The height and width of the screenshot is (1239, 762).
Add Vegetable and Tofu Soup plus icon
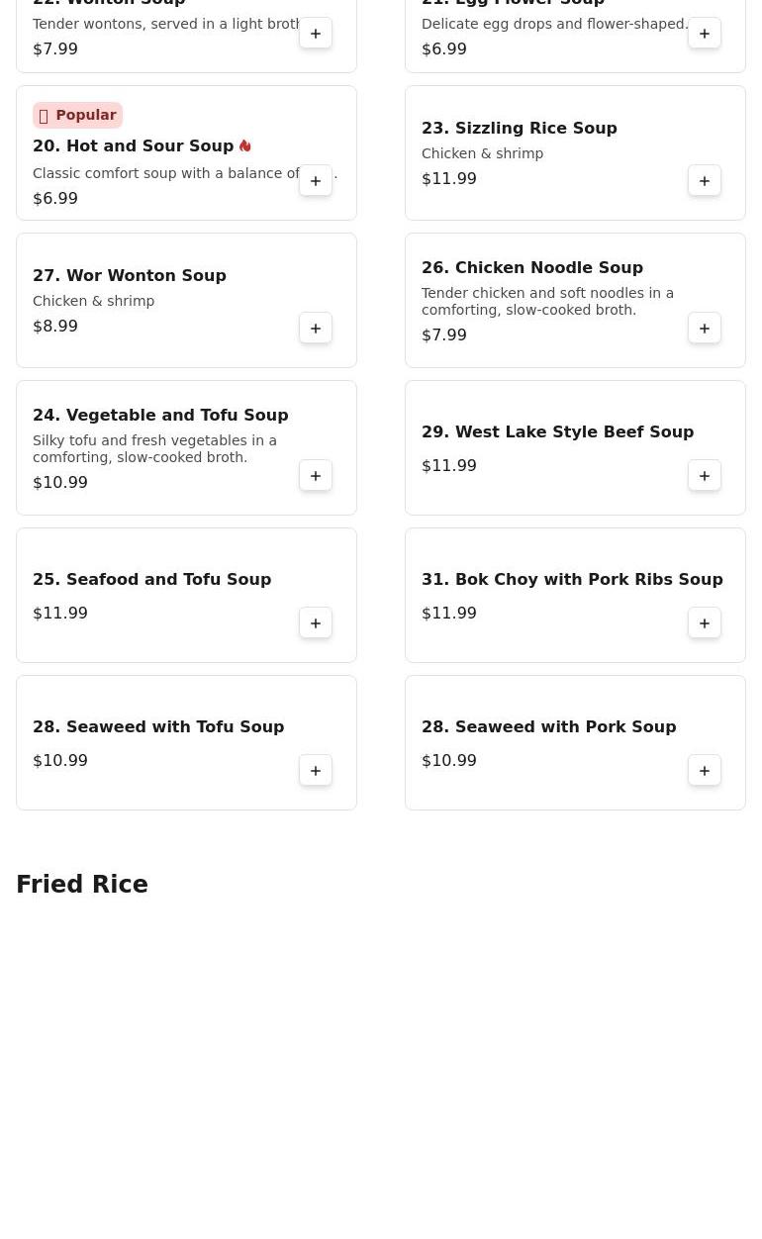pyautogui.click(x=316, y=475)
